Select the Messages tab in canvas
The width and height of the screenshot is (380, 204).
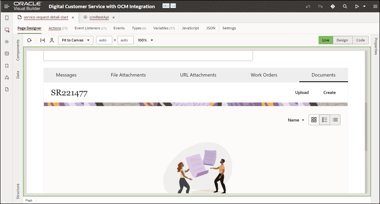click(66, 75)
